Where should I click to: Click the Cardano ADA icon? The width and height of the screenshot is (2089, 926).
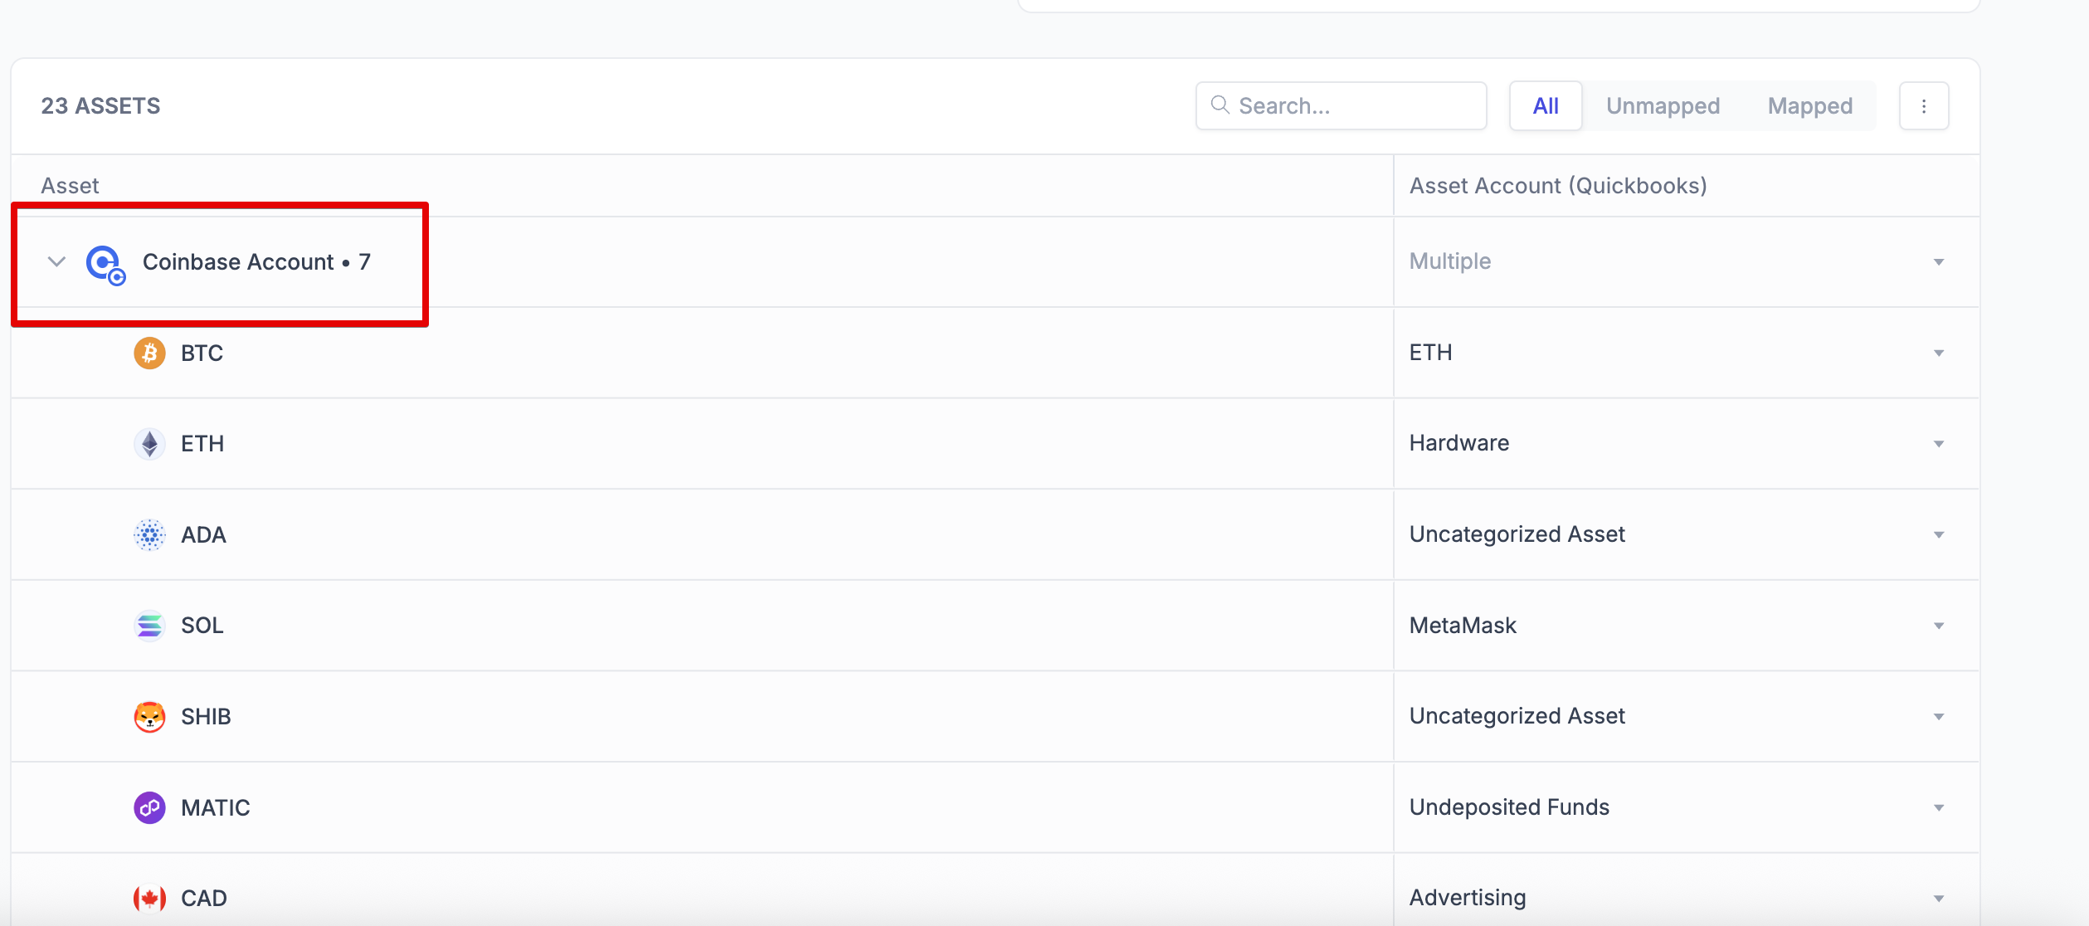pos(149,535)
